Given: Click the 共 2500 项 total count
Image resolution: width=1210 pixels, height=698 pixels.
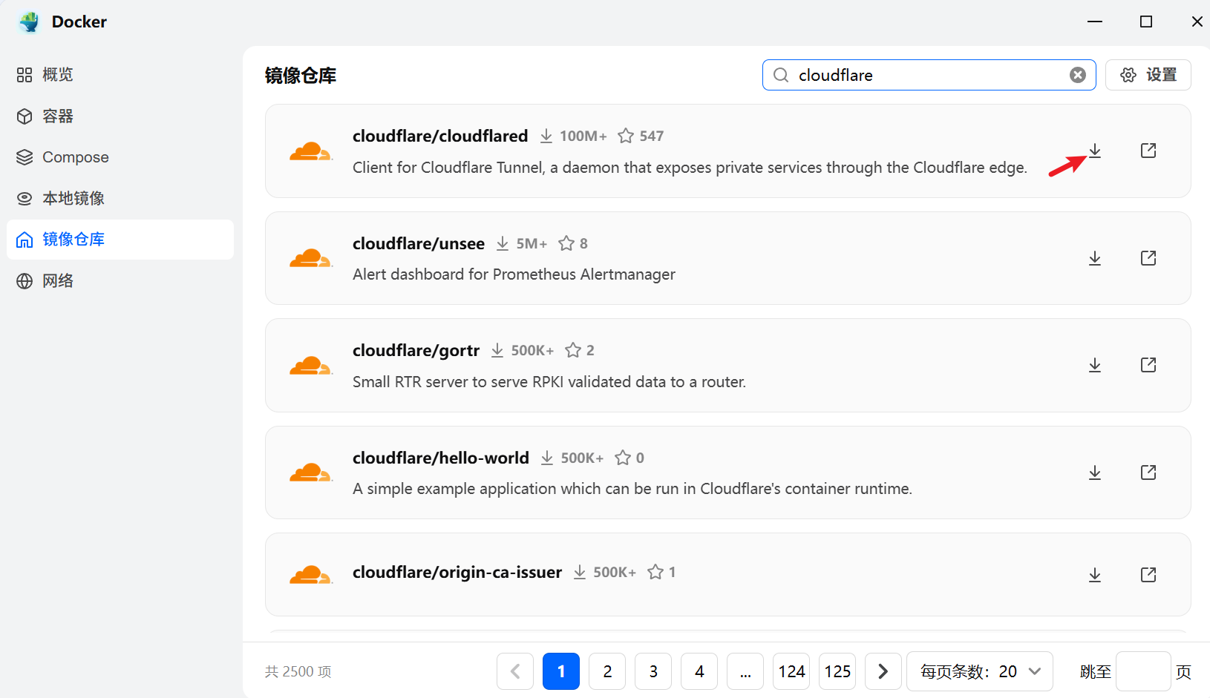Looking at the screenshot, I should tap(298, 671).
